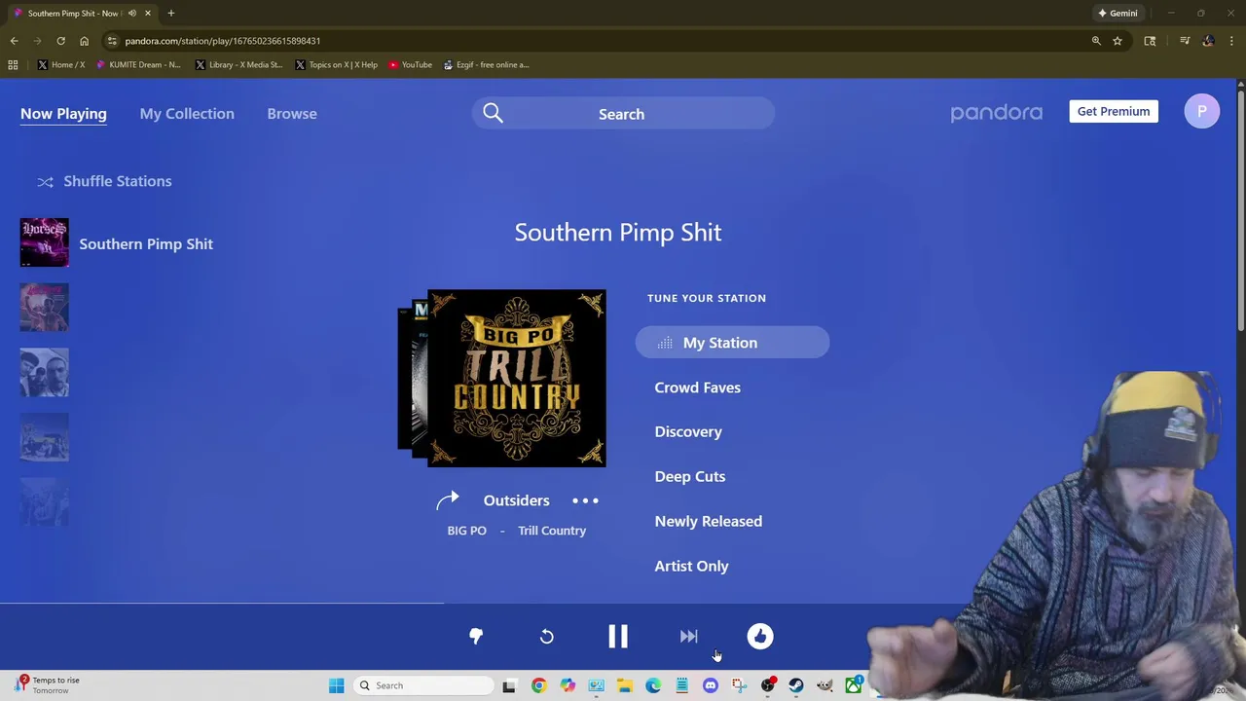Click the browser home icon
This screenshot has height=701, width=1246.
[84, 41]
